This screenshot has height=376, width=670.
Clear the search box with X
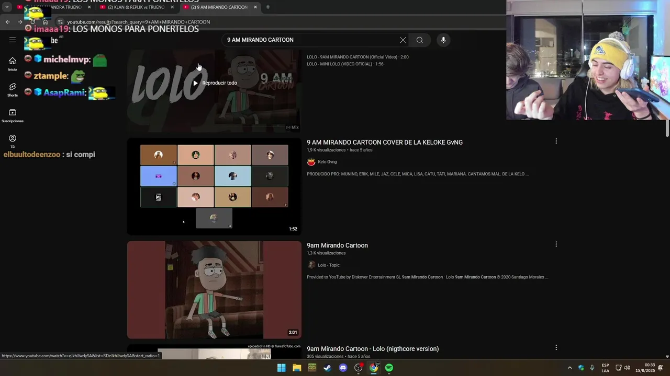pyautogui.click(x=403, y=40)
